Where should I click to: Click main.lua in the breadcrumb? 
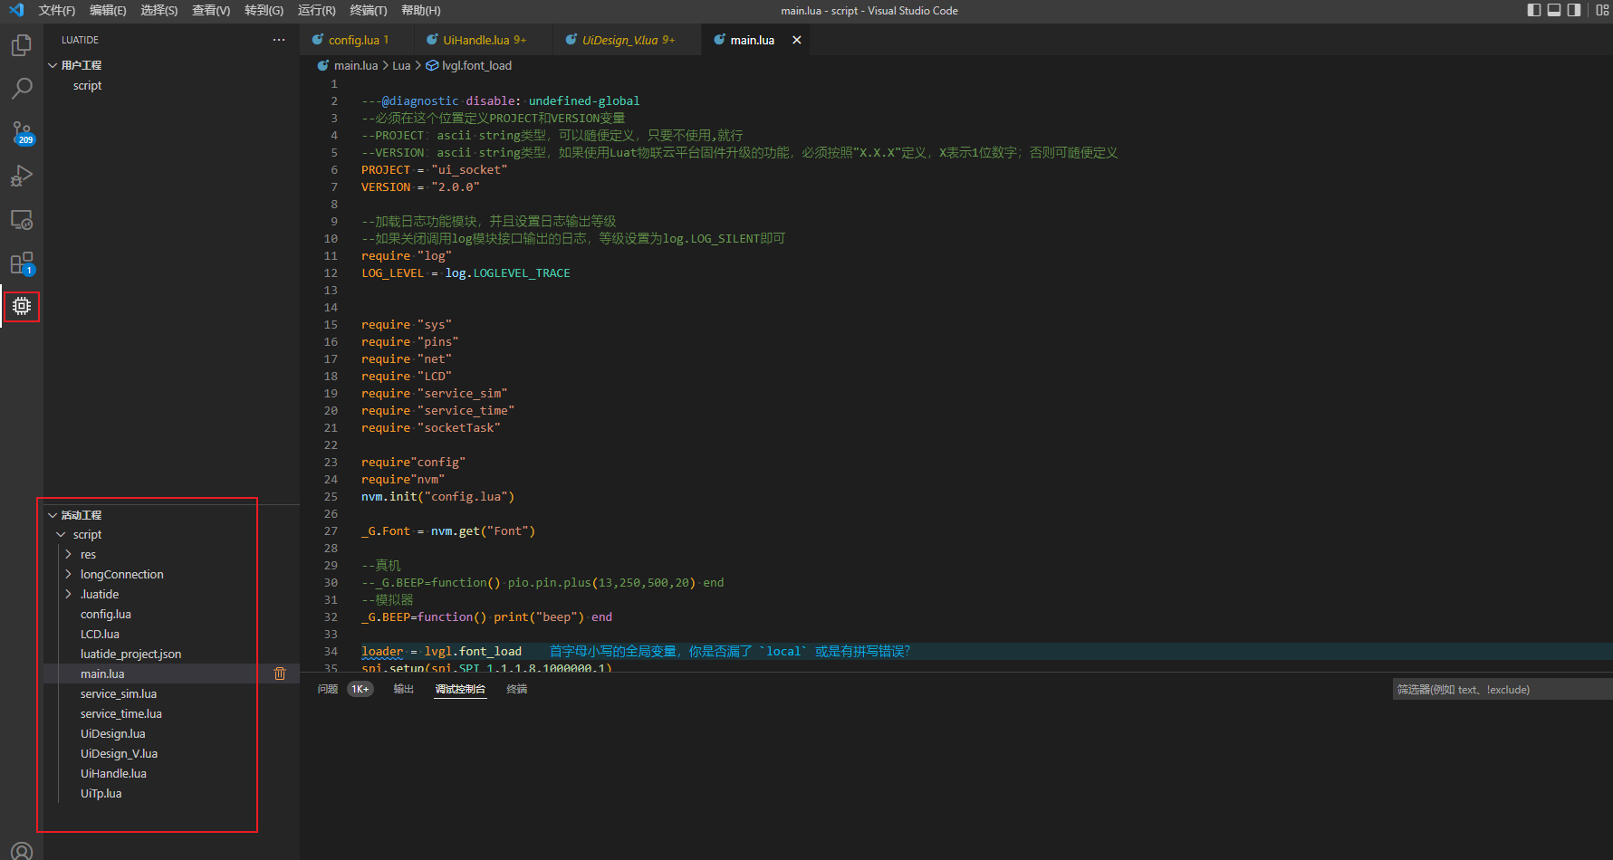pos(355,65)
